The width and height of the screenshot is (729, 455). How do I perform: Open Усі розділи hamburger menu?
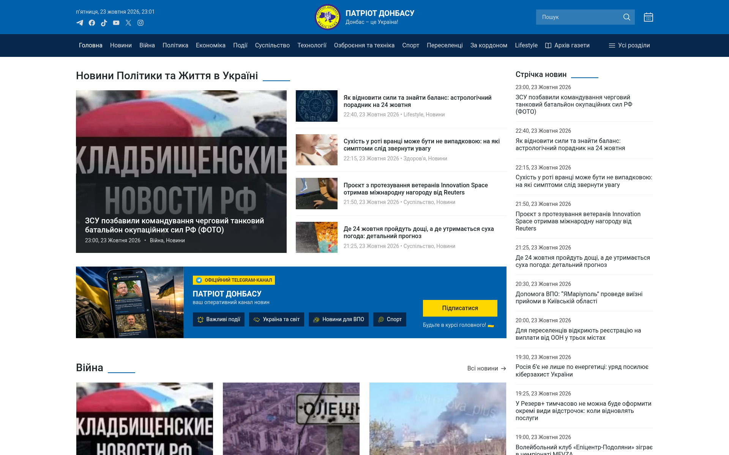click(x=630, y=45)
